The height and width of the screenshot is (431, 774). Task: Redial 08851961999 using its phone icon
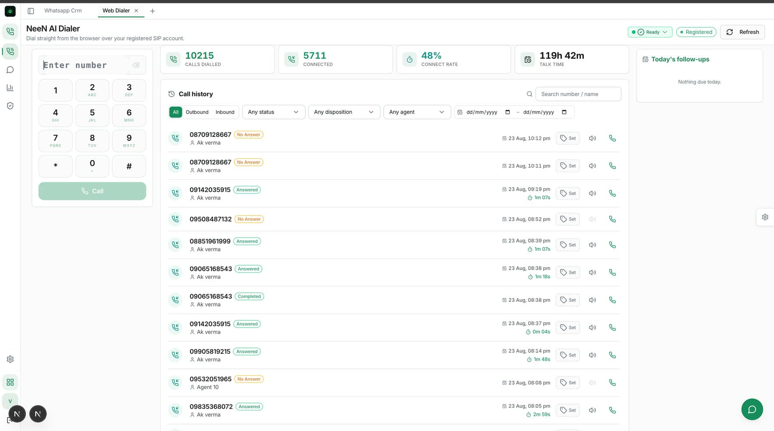tap(612, 245)
